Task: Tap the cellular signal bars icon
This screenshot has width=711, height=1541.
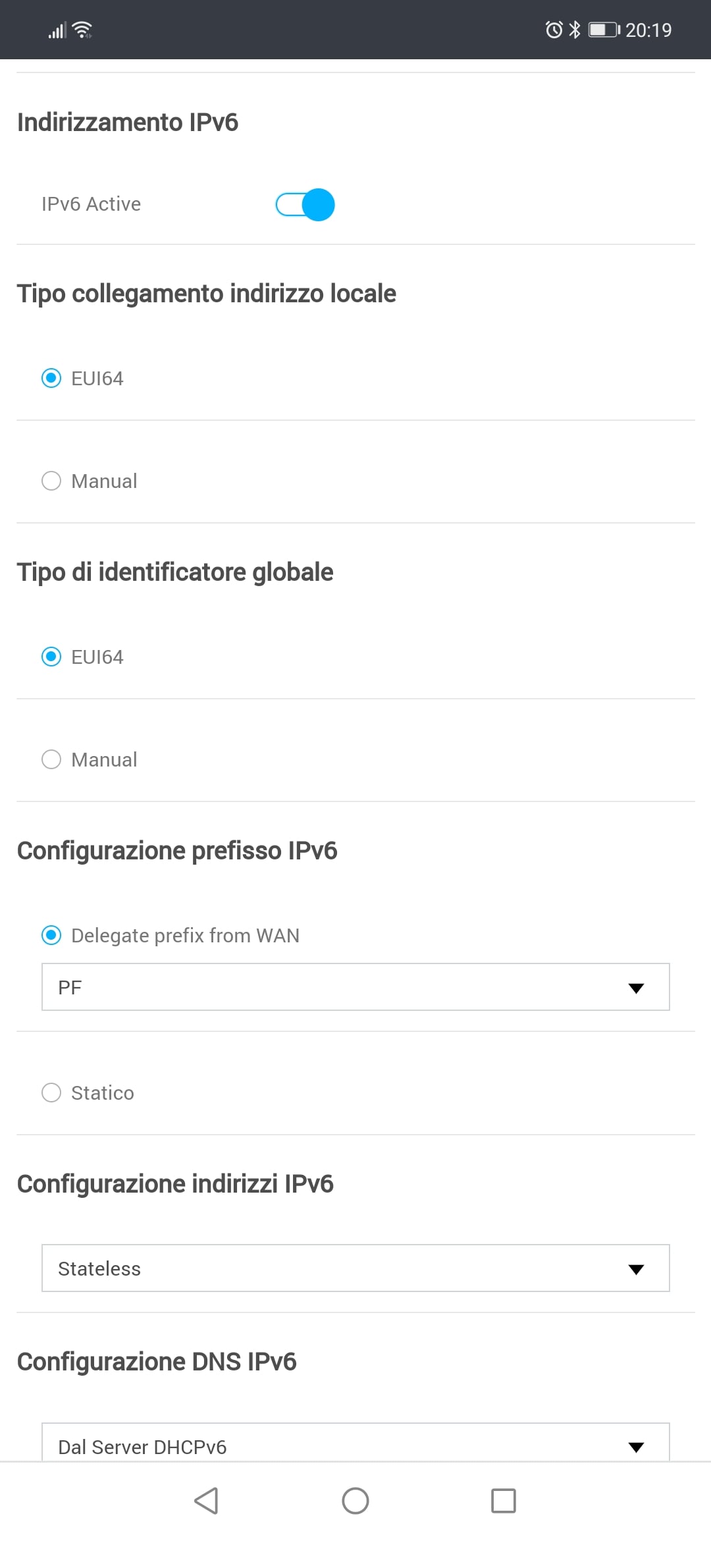Action: click(57, 30)
